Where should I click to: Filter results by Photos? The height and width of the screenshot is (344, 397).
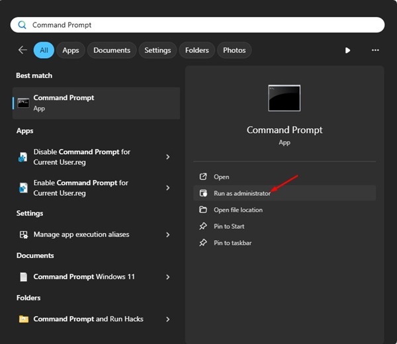[234, 50]
